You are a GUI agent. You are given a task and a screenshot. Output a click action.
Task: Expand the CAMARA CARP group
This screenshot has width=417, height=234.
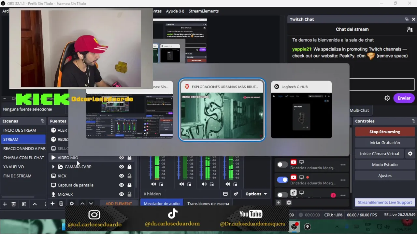tap(53, 167)
